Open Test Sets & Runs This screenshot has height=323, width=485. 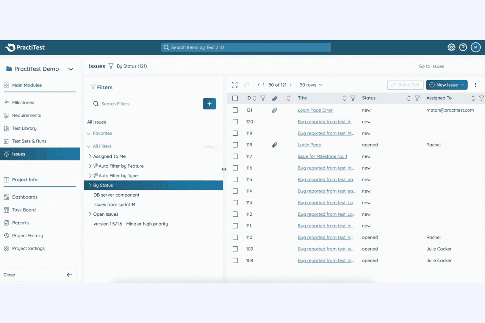[29, 141]
